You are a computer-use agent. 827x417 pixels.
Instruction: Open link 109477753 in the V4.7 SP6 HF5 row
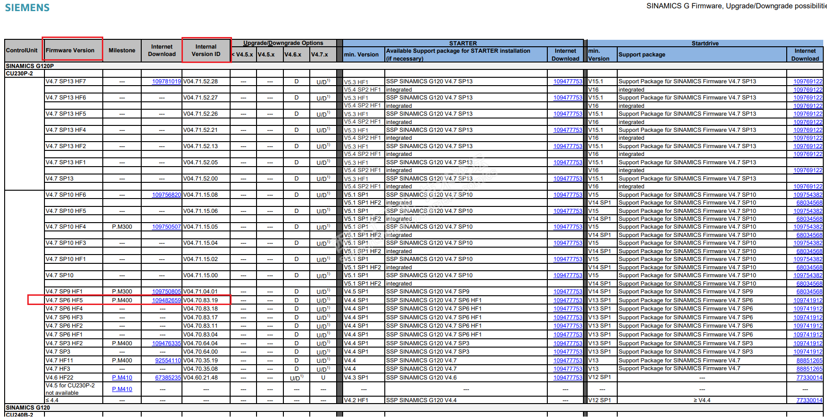[x=568, y=300]
